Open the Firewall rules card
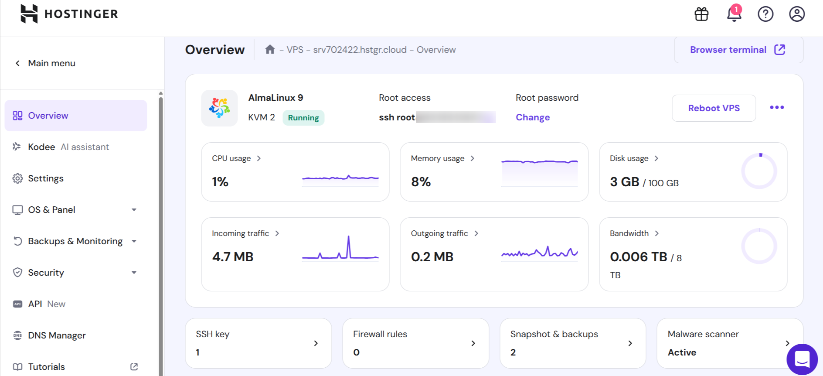Screen dimensions: 823x376 [x=415, y=343]
